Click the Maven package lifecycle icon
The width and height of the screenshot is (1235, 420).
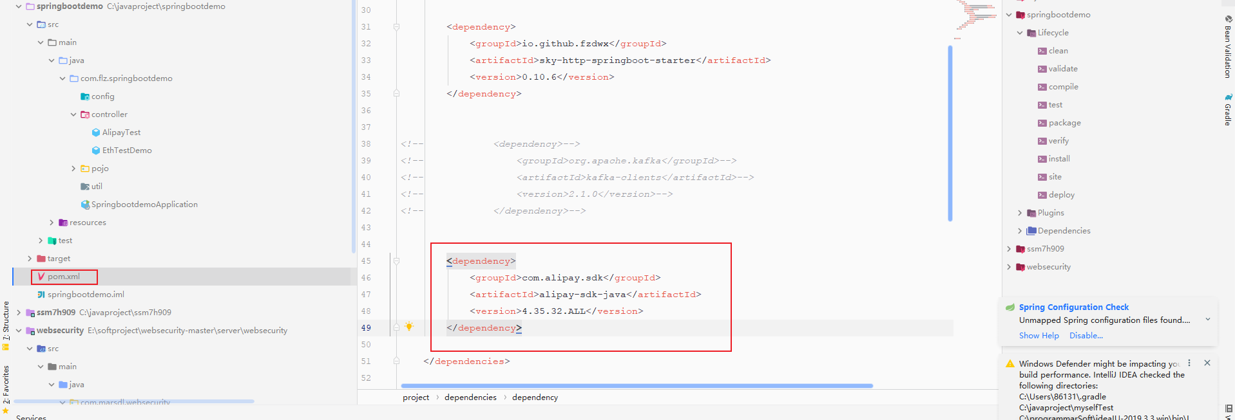coord(1042,123)
